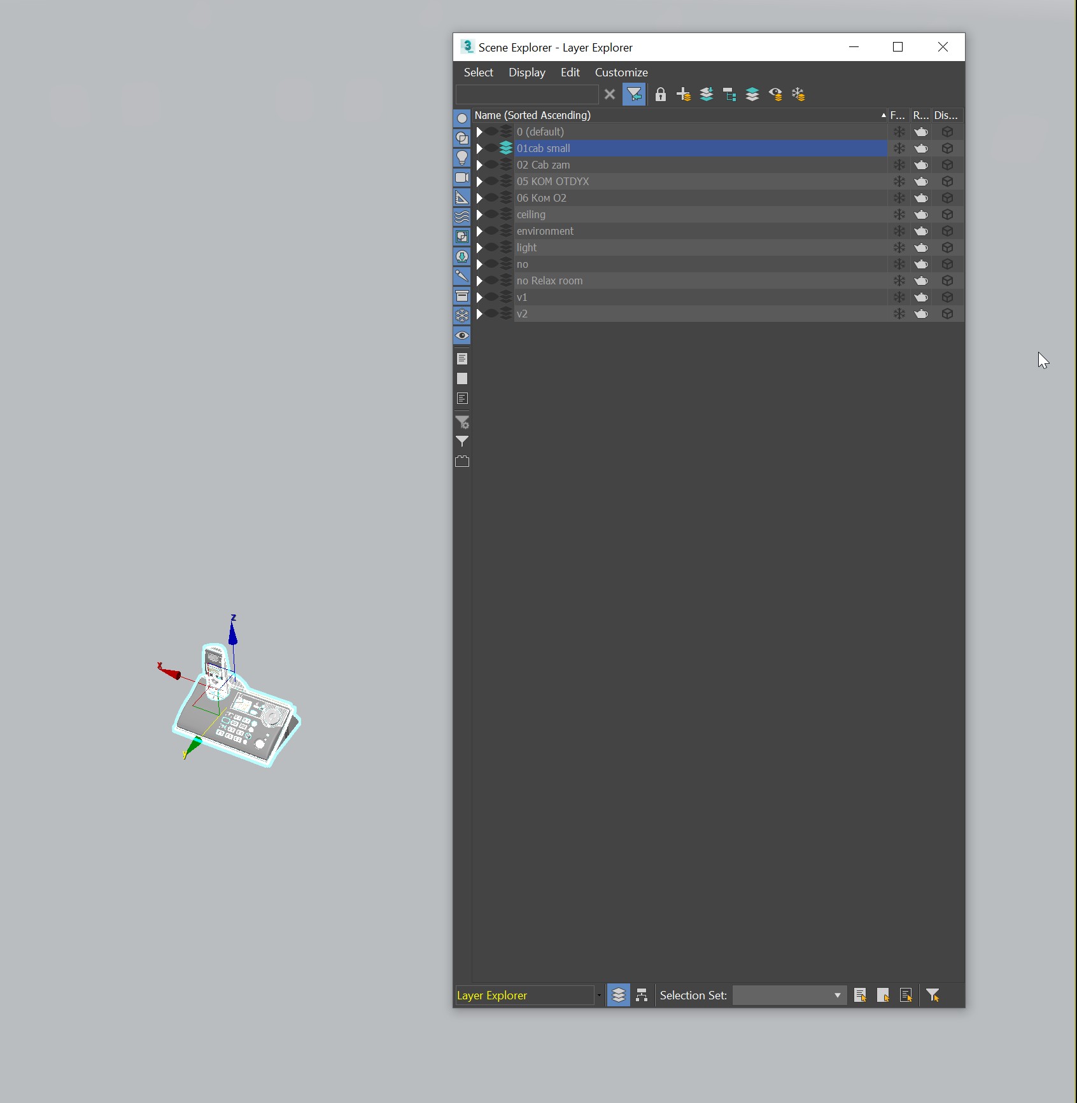Switch to Sort by Layer mode button
Image resolution: width=1077 pixels, height=1103 pixels.
point(619,995)
